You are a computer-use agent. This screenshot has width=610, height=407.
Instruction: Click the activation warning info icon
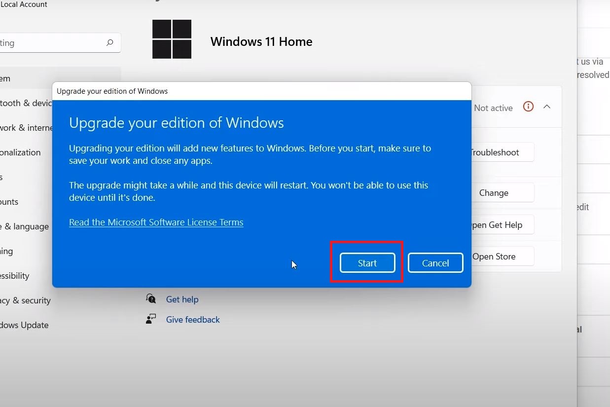pyautogui.click(x=528, y=107)
